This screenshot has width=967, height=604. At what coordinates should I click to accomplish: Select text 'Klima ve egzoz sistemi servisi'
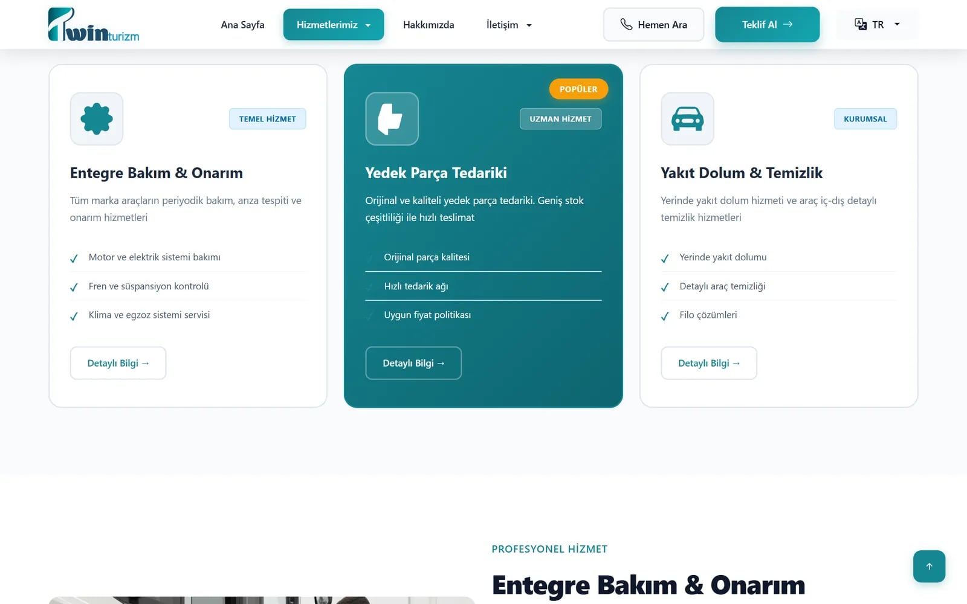click(149, 315)
